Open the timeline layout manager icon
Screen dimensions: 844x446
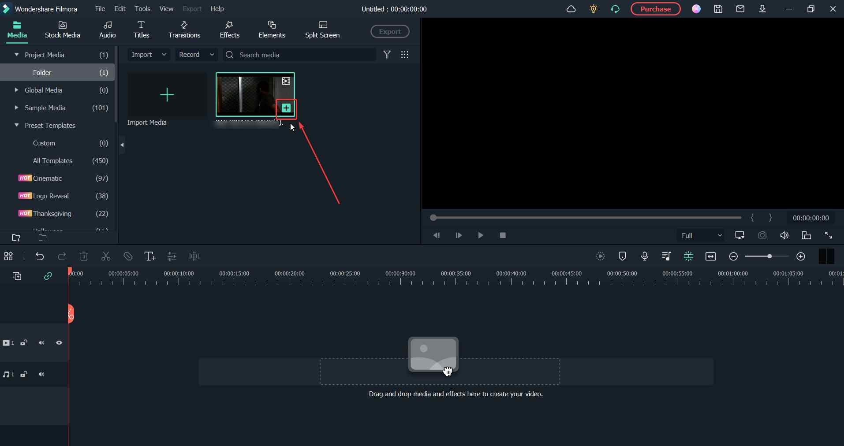tap(8, 256)
